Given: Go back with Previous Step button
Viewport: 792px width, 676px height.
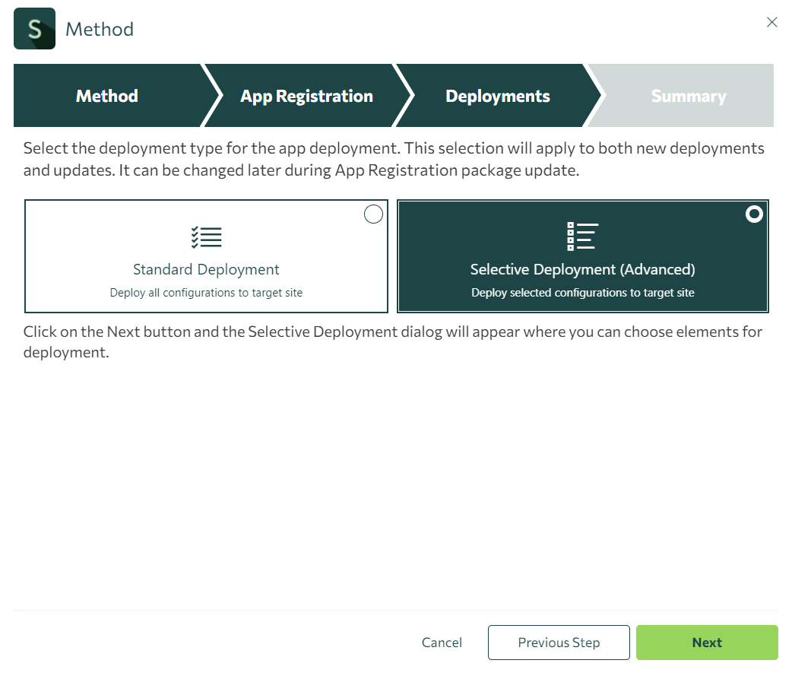Looking at the screenshot, I should click(x=559, y=642).
